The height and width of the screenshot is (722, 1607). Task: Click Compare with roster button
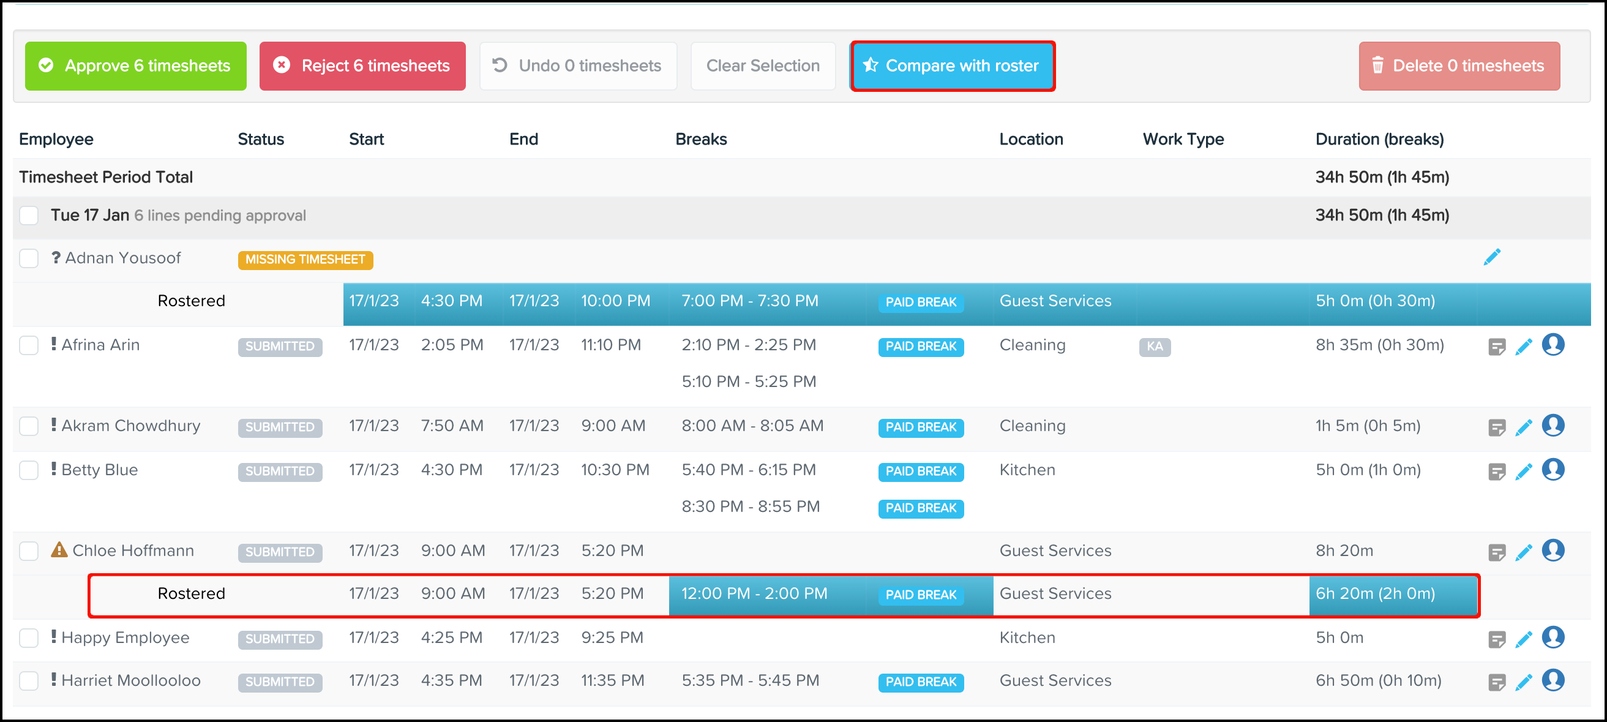tap(952, 66)
